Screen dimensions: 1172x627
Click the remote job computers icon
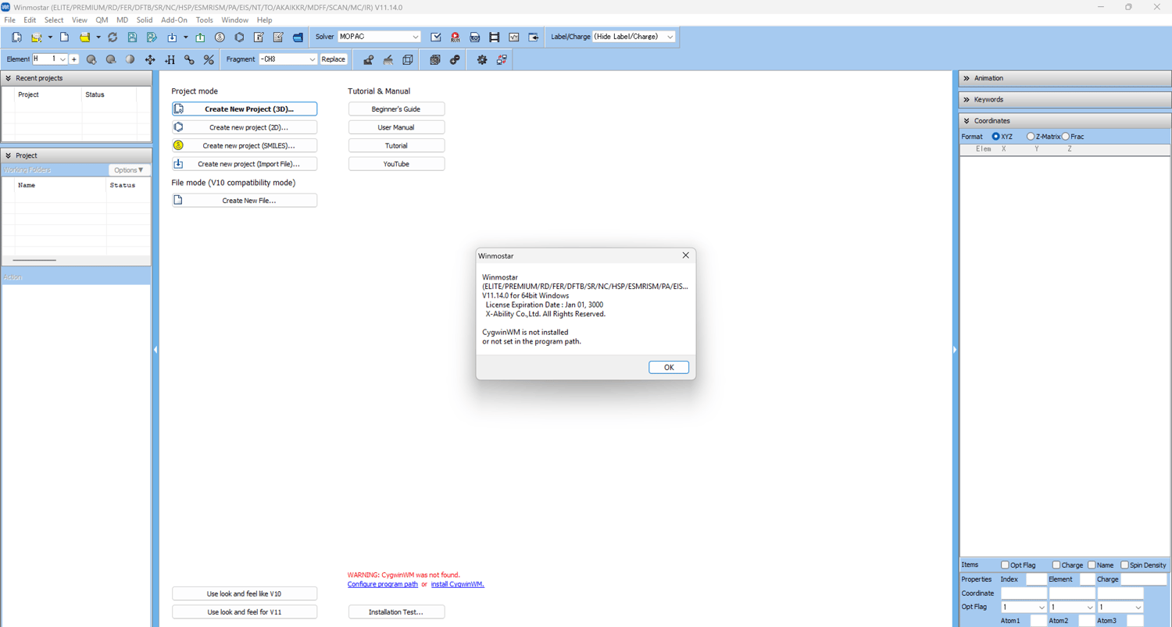coord(502,59)
